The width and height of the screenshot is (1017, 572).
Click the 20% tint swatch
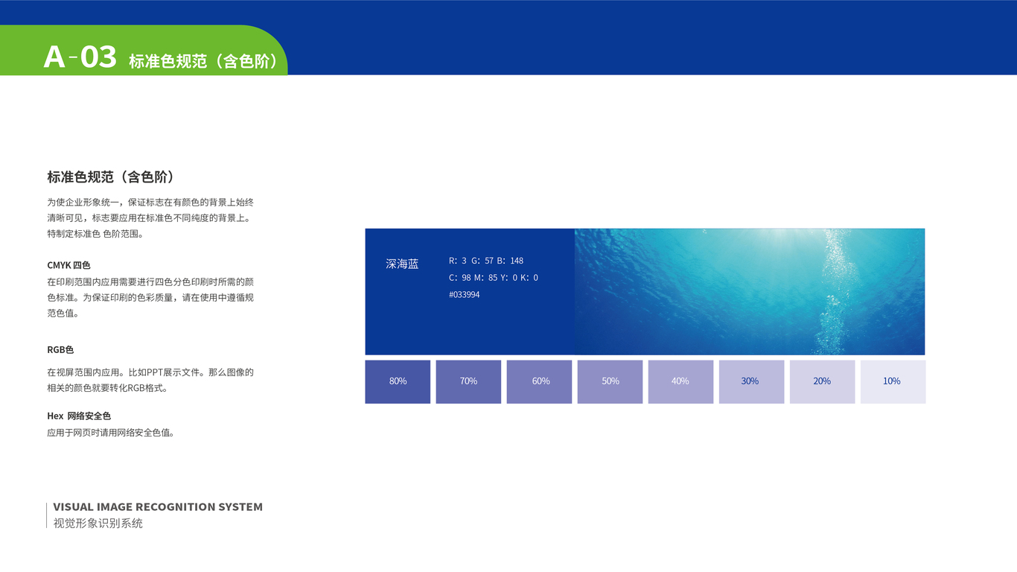tap(822, 382)
